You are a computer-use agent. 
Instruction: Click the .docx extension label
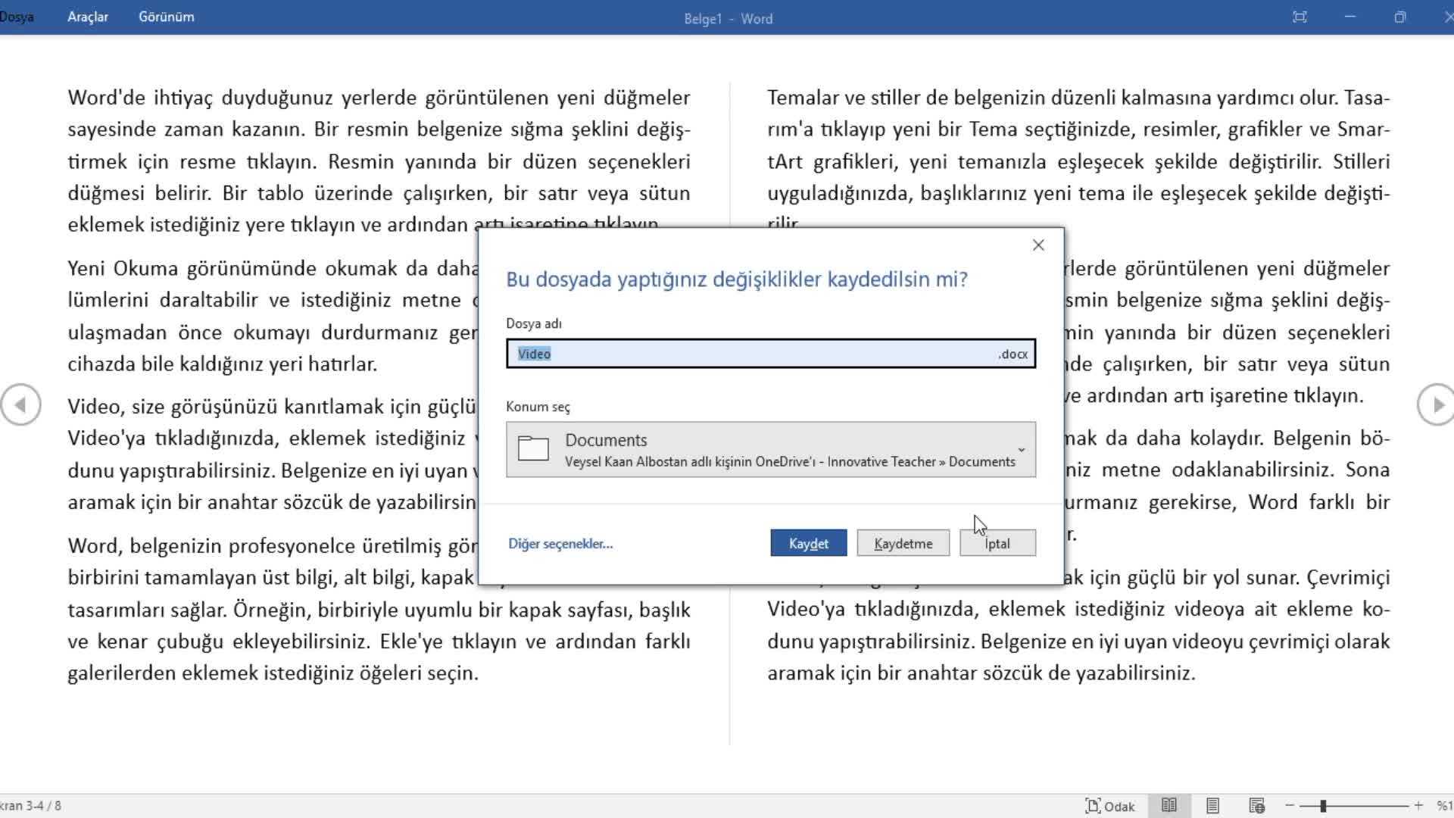click(x=1012, y=354)
